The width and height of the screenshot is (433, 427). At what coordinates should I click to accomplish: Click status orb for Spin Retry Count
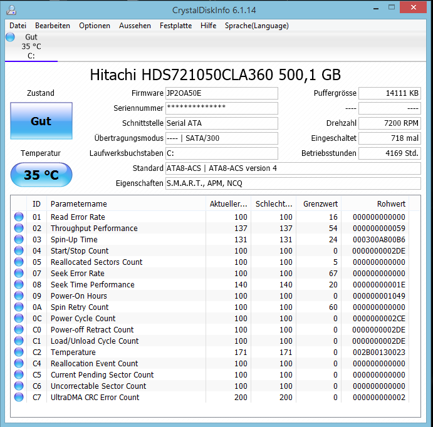pyautogui.click(x=19, y=307)
